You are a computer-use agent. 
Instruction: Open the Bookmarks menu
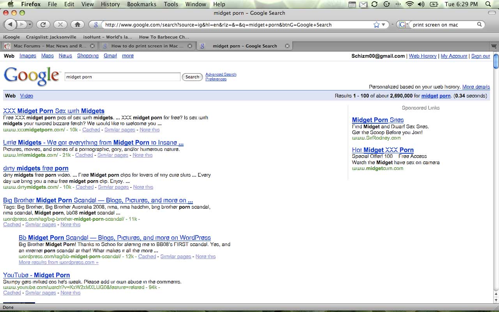(x=142, y=4)
